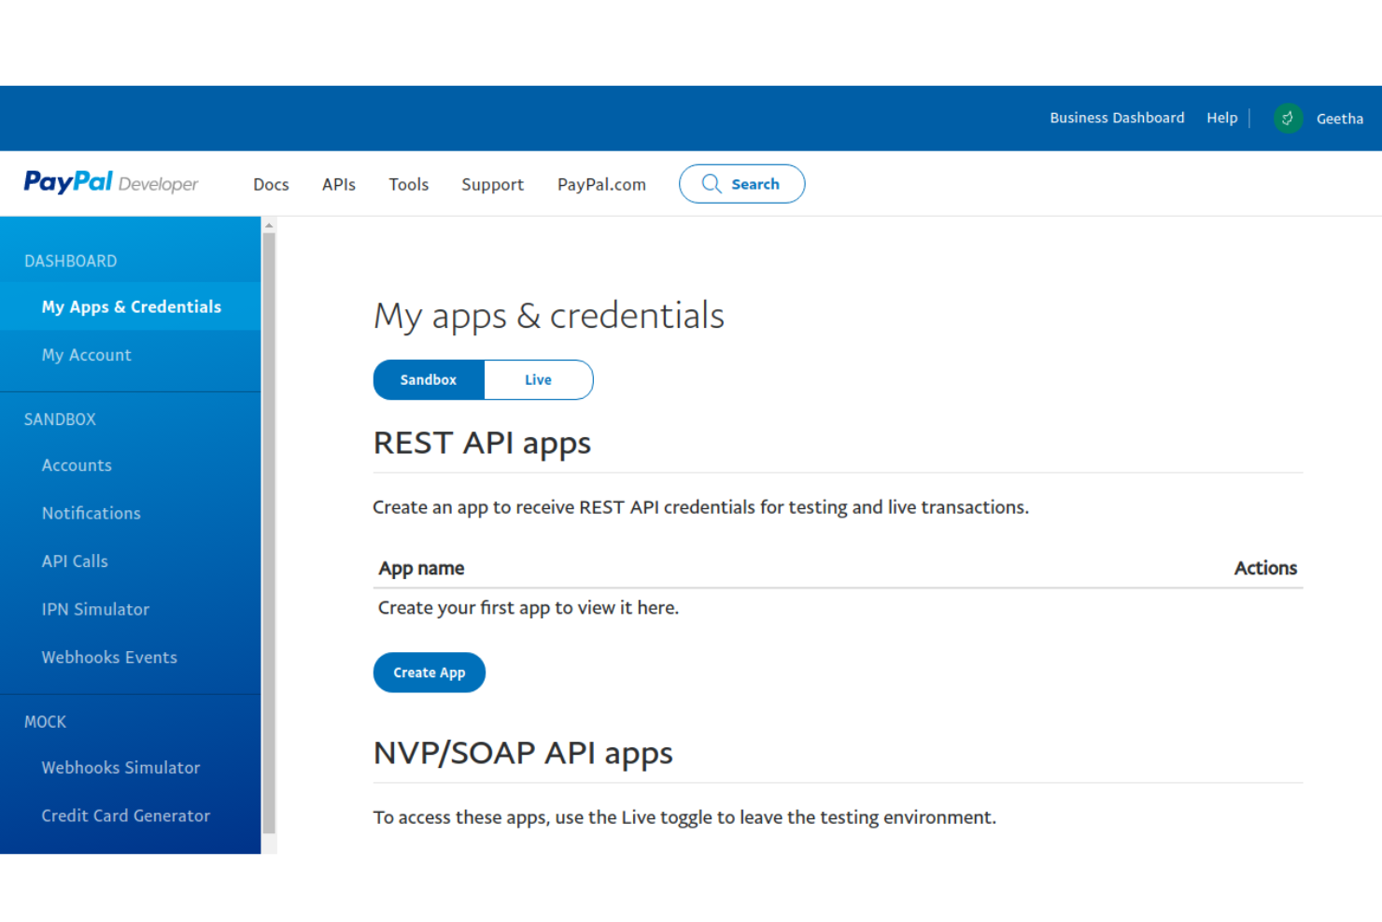Click the REST API apps heading
The width and height of the screenshot is (1382, 922).
[x=482, y=444]
